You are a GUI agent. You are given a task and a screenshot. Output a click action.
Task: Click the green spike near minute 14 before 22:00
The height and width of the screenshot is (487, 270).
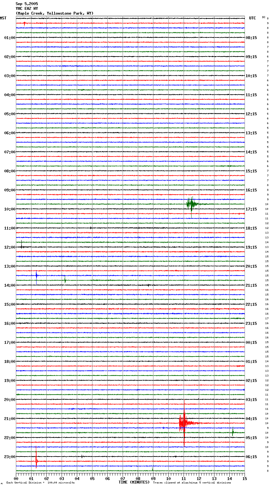click(x=233, y=432)
